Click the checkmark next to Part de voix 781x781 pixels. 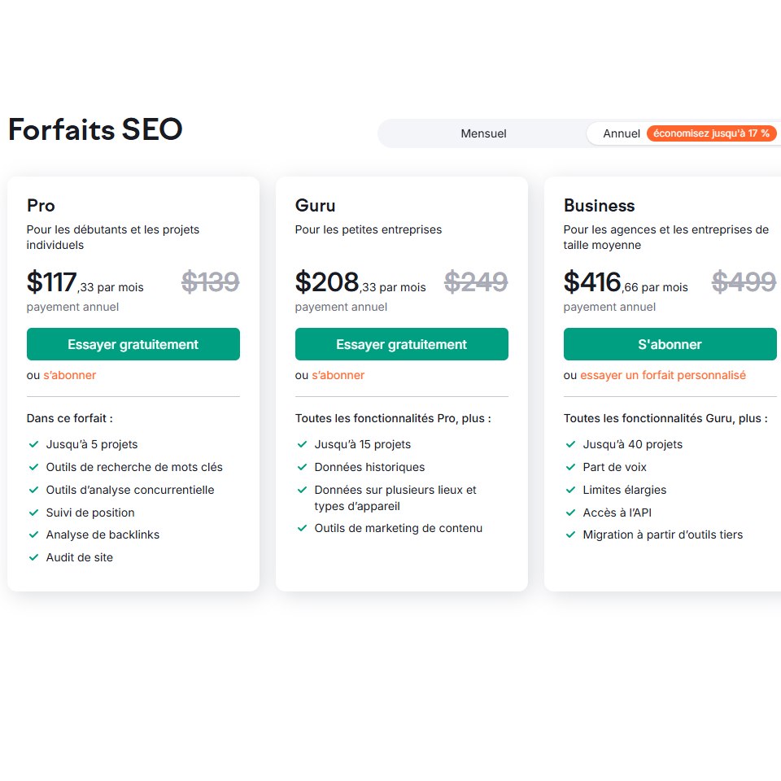coord(571,467)
